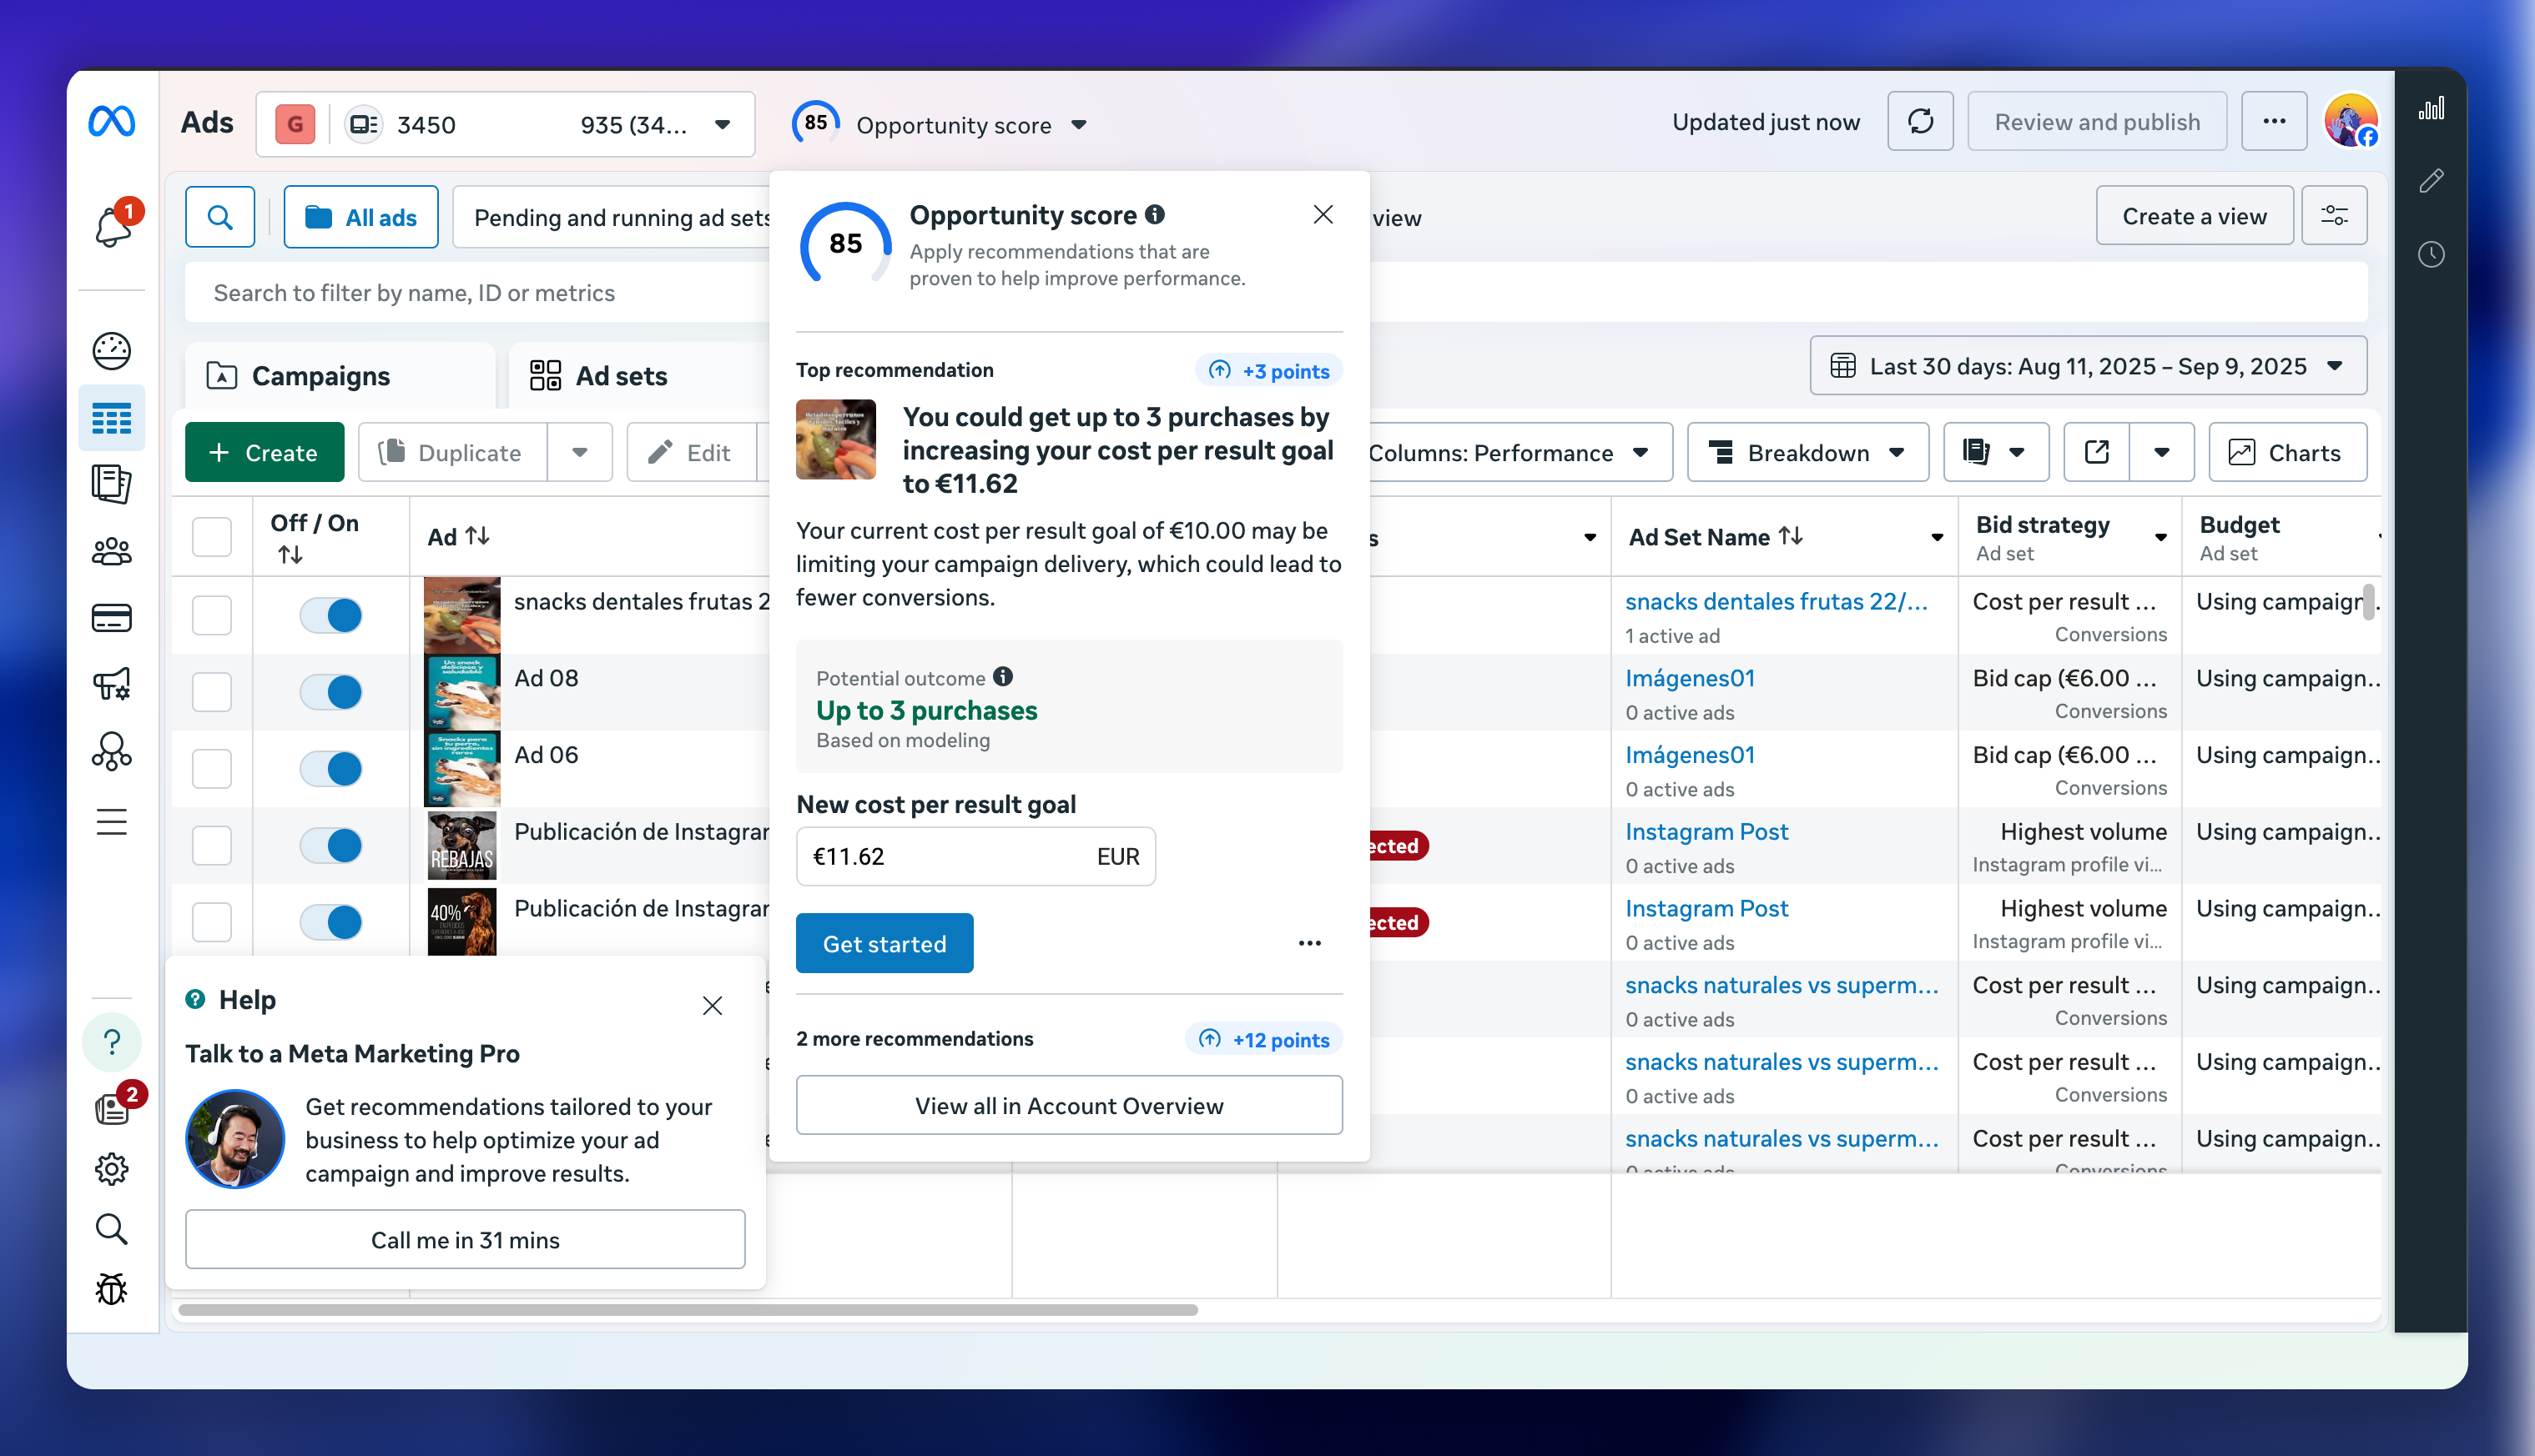Open the export share icon button
The image size is (2535, 1456).
[2096, 453]
